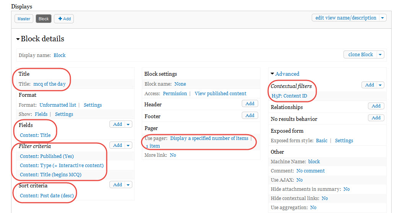This screenshot has height=213, width=397.
Task: Open H5P: Content ID contextual filter
Action: coord(290,96)
